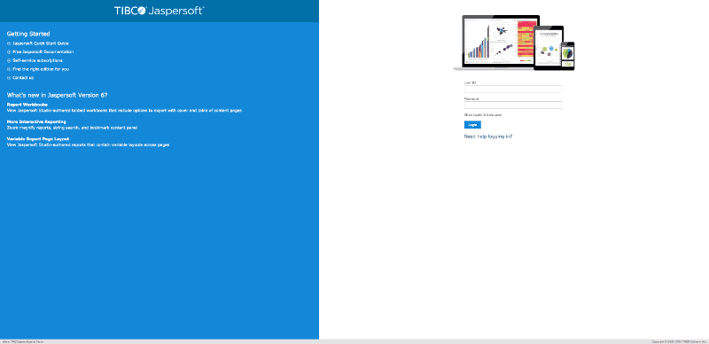Expand Show locale & time zone options
The image size is (709, 344).
482,115
